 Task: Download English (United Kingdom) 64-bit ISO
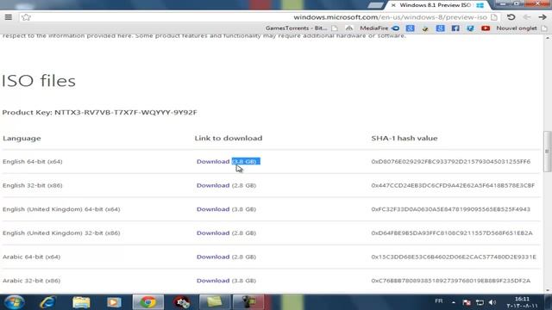pos(213,209)
